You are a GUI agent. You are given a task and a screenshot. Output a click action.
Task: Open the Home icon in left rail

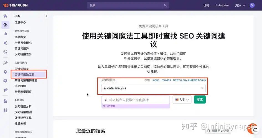coord(5,16)
